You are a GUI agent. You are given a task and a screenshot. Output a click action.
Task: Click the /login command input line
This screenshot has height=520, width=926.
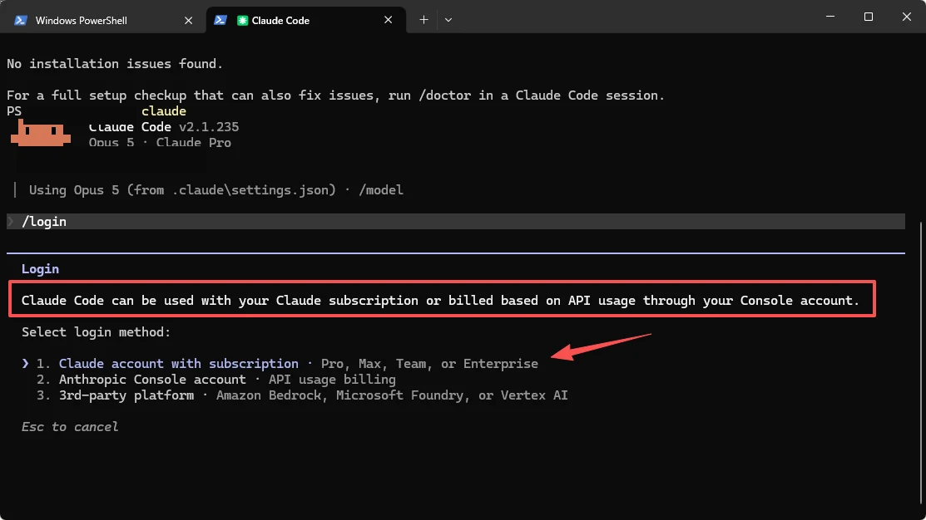pos(455,222)
